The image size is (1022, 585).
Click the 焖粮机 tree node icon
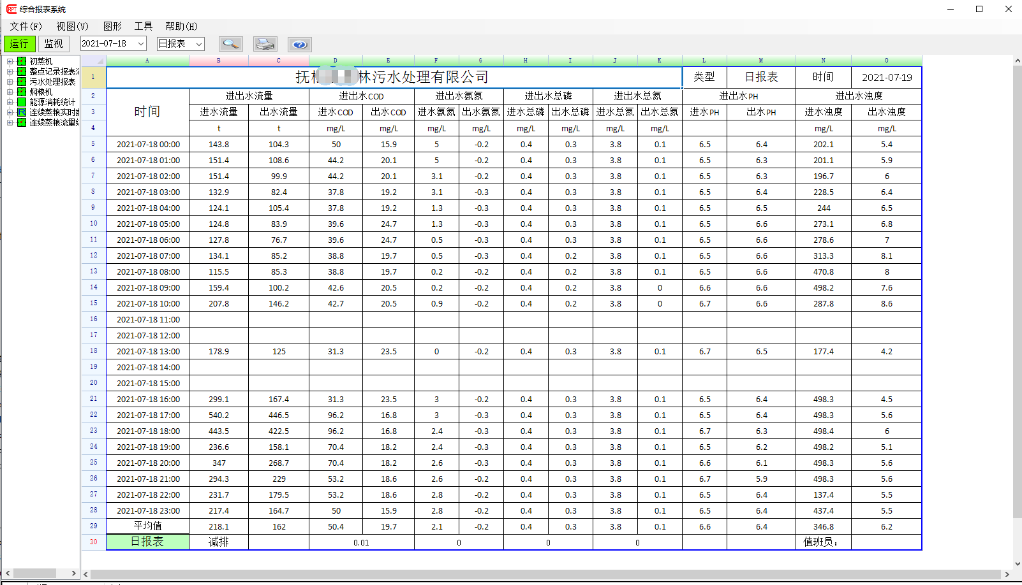click(22, 92)
